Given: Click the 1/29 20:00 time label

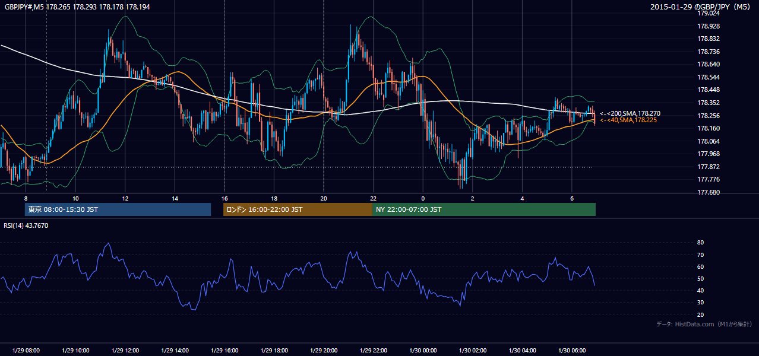Looking at the screenshot, I should pos(324,351).
